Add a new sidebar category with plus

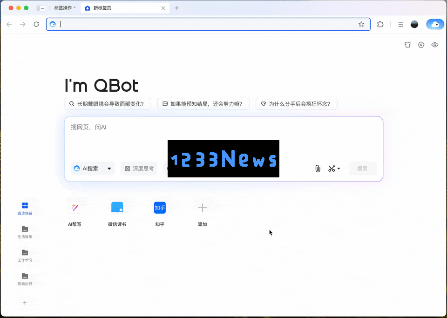[25, 303]
